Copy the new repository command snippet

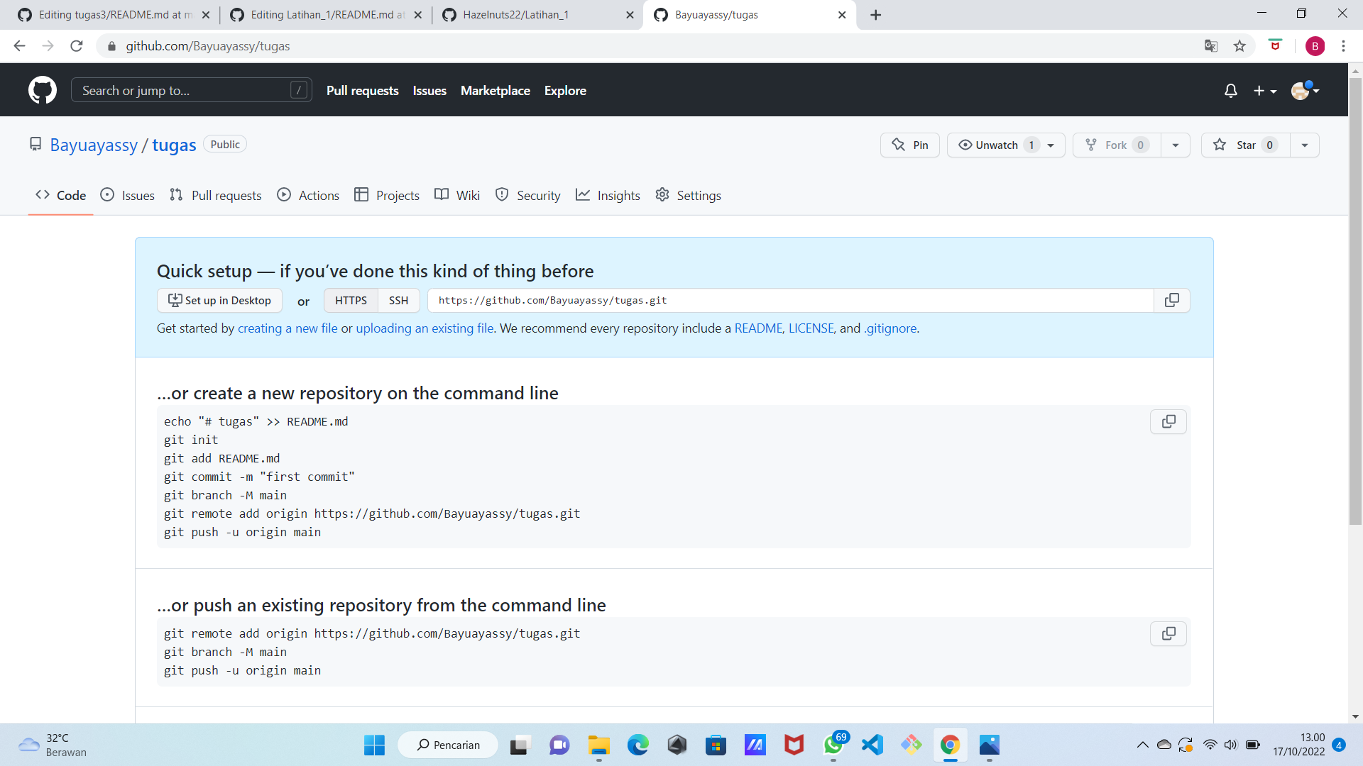1168,421
